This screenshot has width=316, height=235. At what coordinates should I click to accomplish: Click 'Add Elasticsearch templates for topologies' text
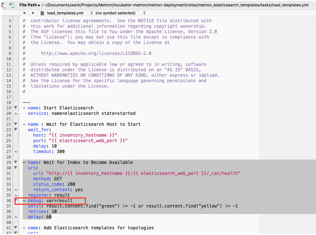tap(99, 228)
